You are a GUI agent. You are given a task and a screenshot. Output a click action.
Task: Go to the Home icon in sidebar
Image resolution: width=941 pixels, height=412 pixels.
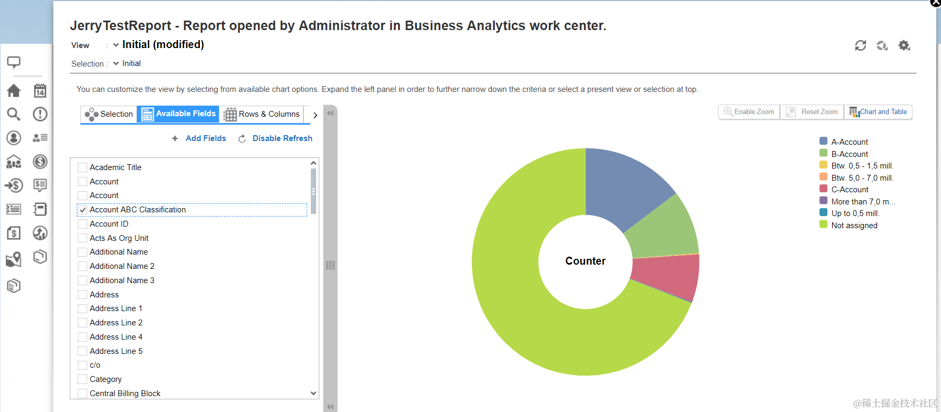(x=14, y=91)
